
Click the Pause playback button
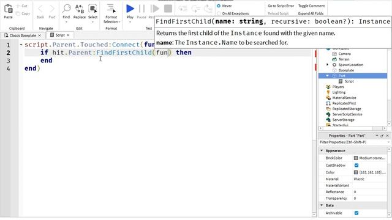point(141,9)
